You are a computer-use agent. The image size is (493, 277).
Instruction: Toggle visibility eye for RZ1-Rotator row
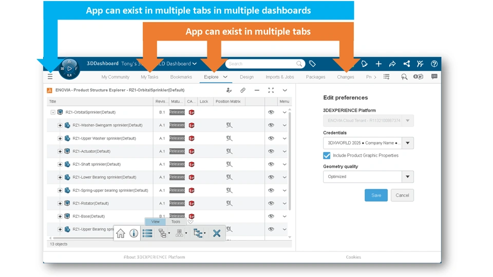pyautogui.click(x=271, y=203)
